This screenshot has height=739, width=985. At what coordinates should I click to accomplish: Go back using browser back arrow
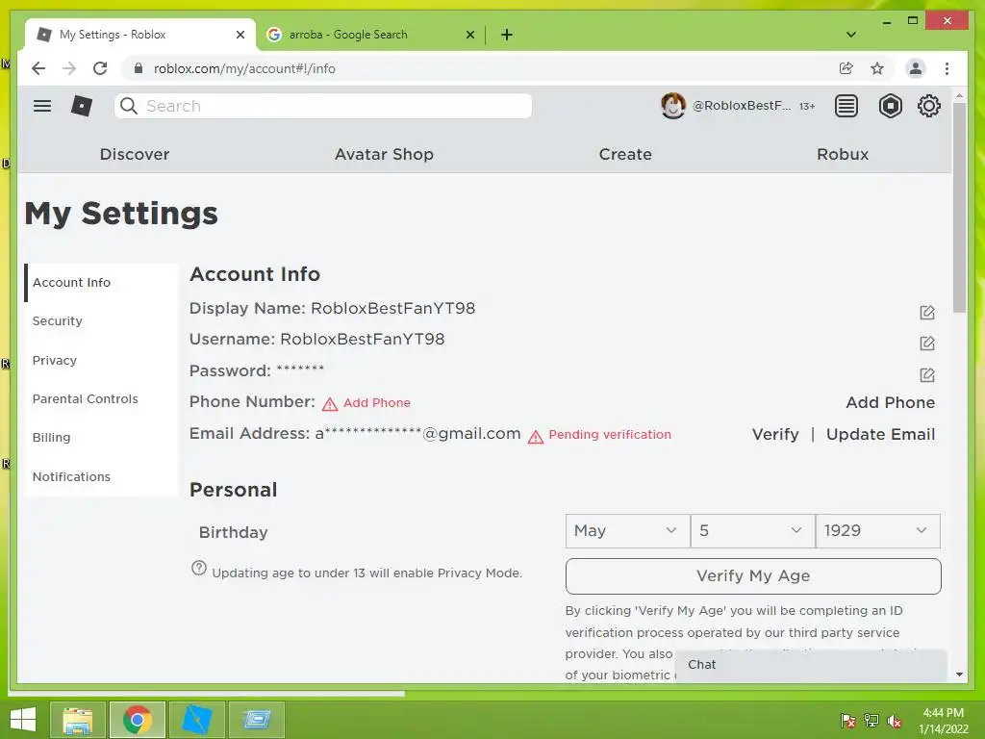coord(38,68)
